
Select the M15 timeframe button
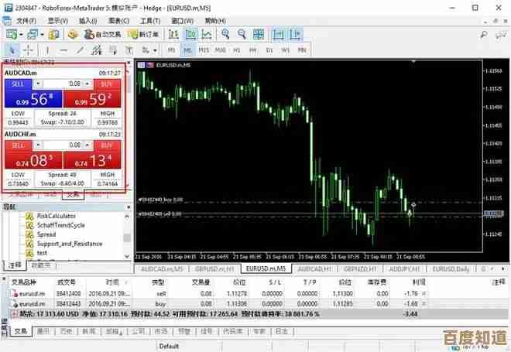click(x=204, y=50)
